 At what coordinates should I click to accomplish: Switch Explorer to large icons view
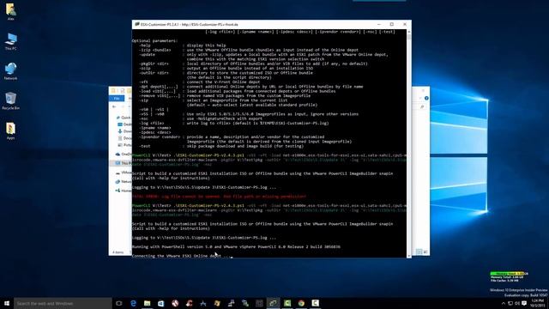[x=425, y=251]
